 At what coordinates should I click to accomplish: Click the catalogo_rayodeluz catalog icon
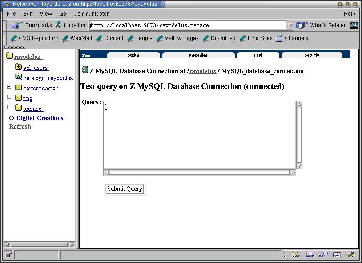click(19, 77)
